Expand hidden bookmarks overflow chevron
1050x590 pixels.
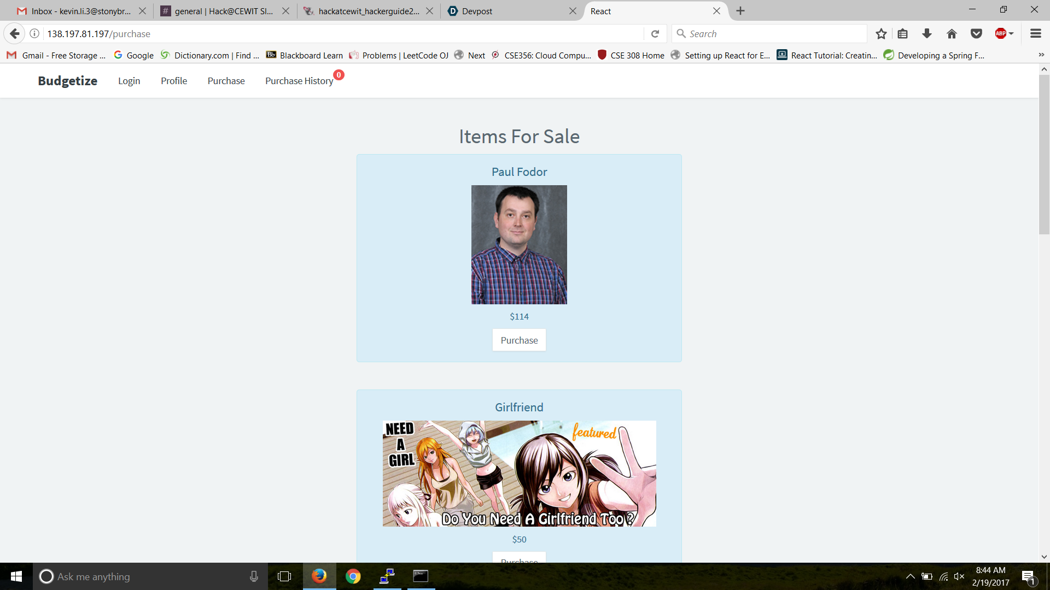point(1041,55)
